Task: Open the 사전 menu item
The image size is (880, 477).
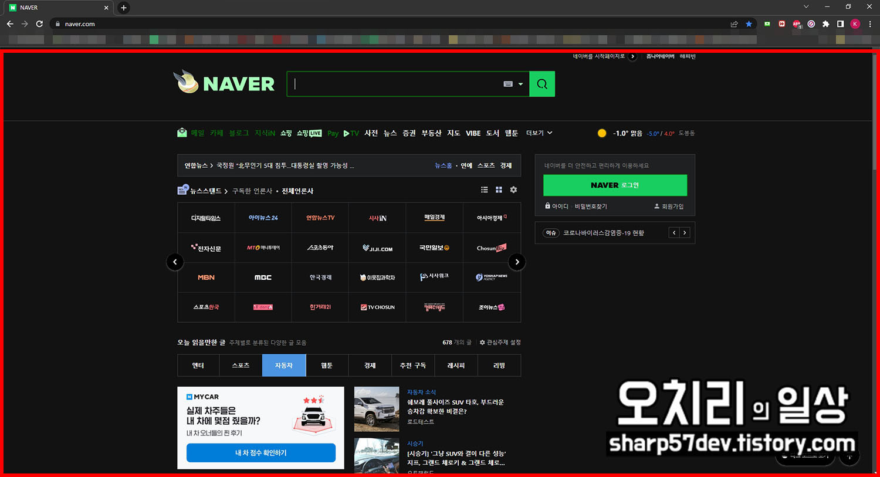Action: 371,133
